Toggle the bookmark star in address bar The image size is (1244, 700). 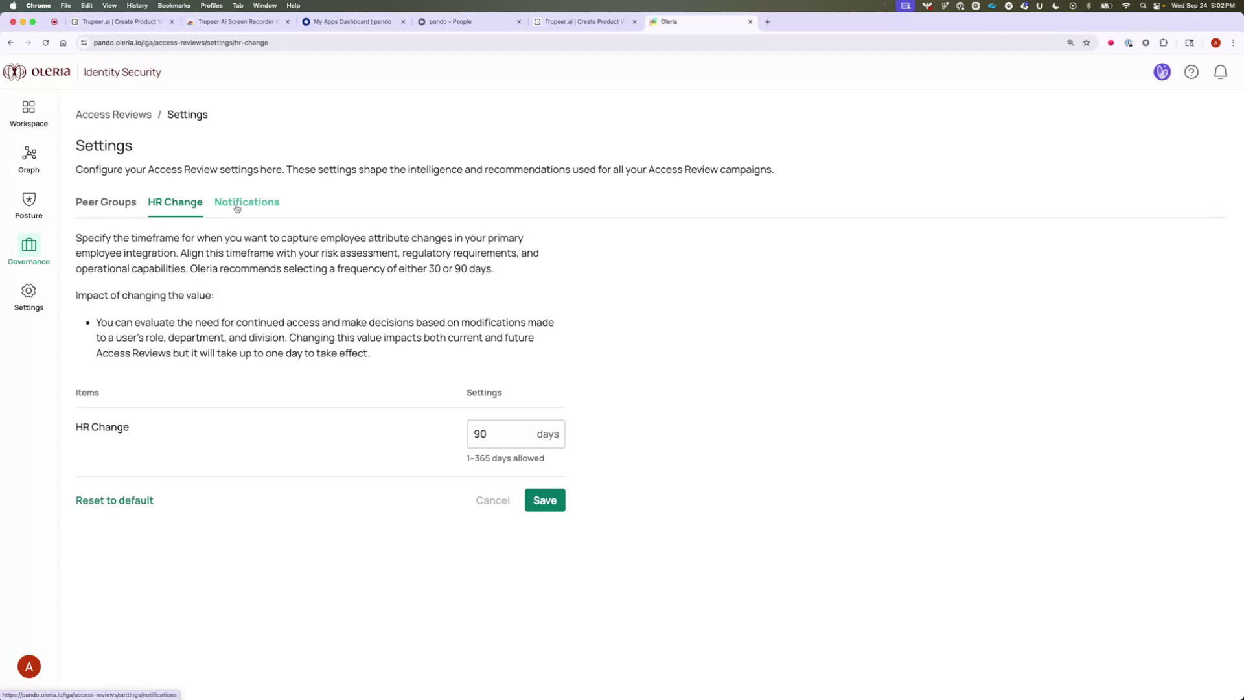click(x=1087, y=43)
